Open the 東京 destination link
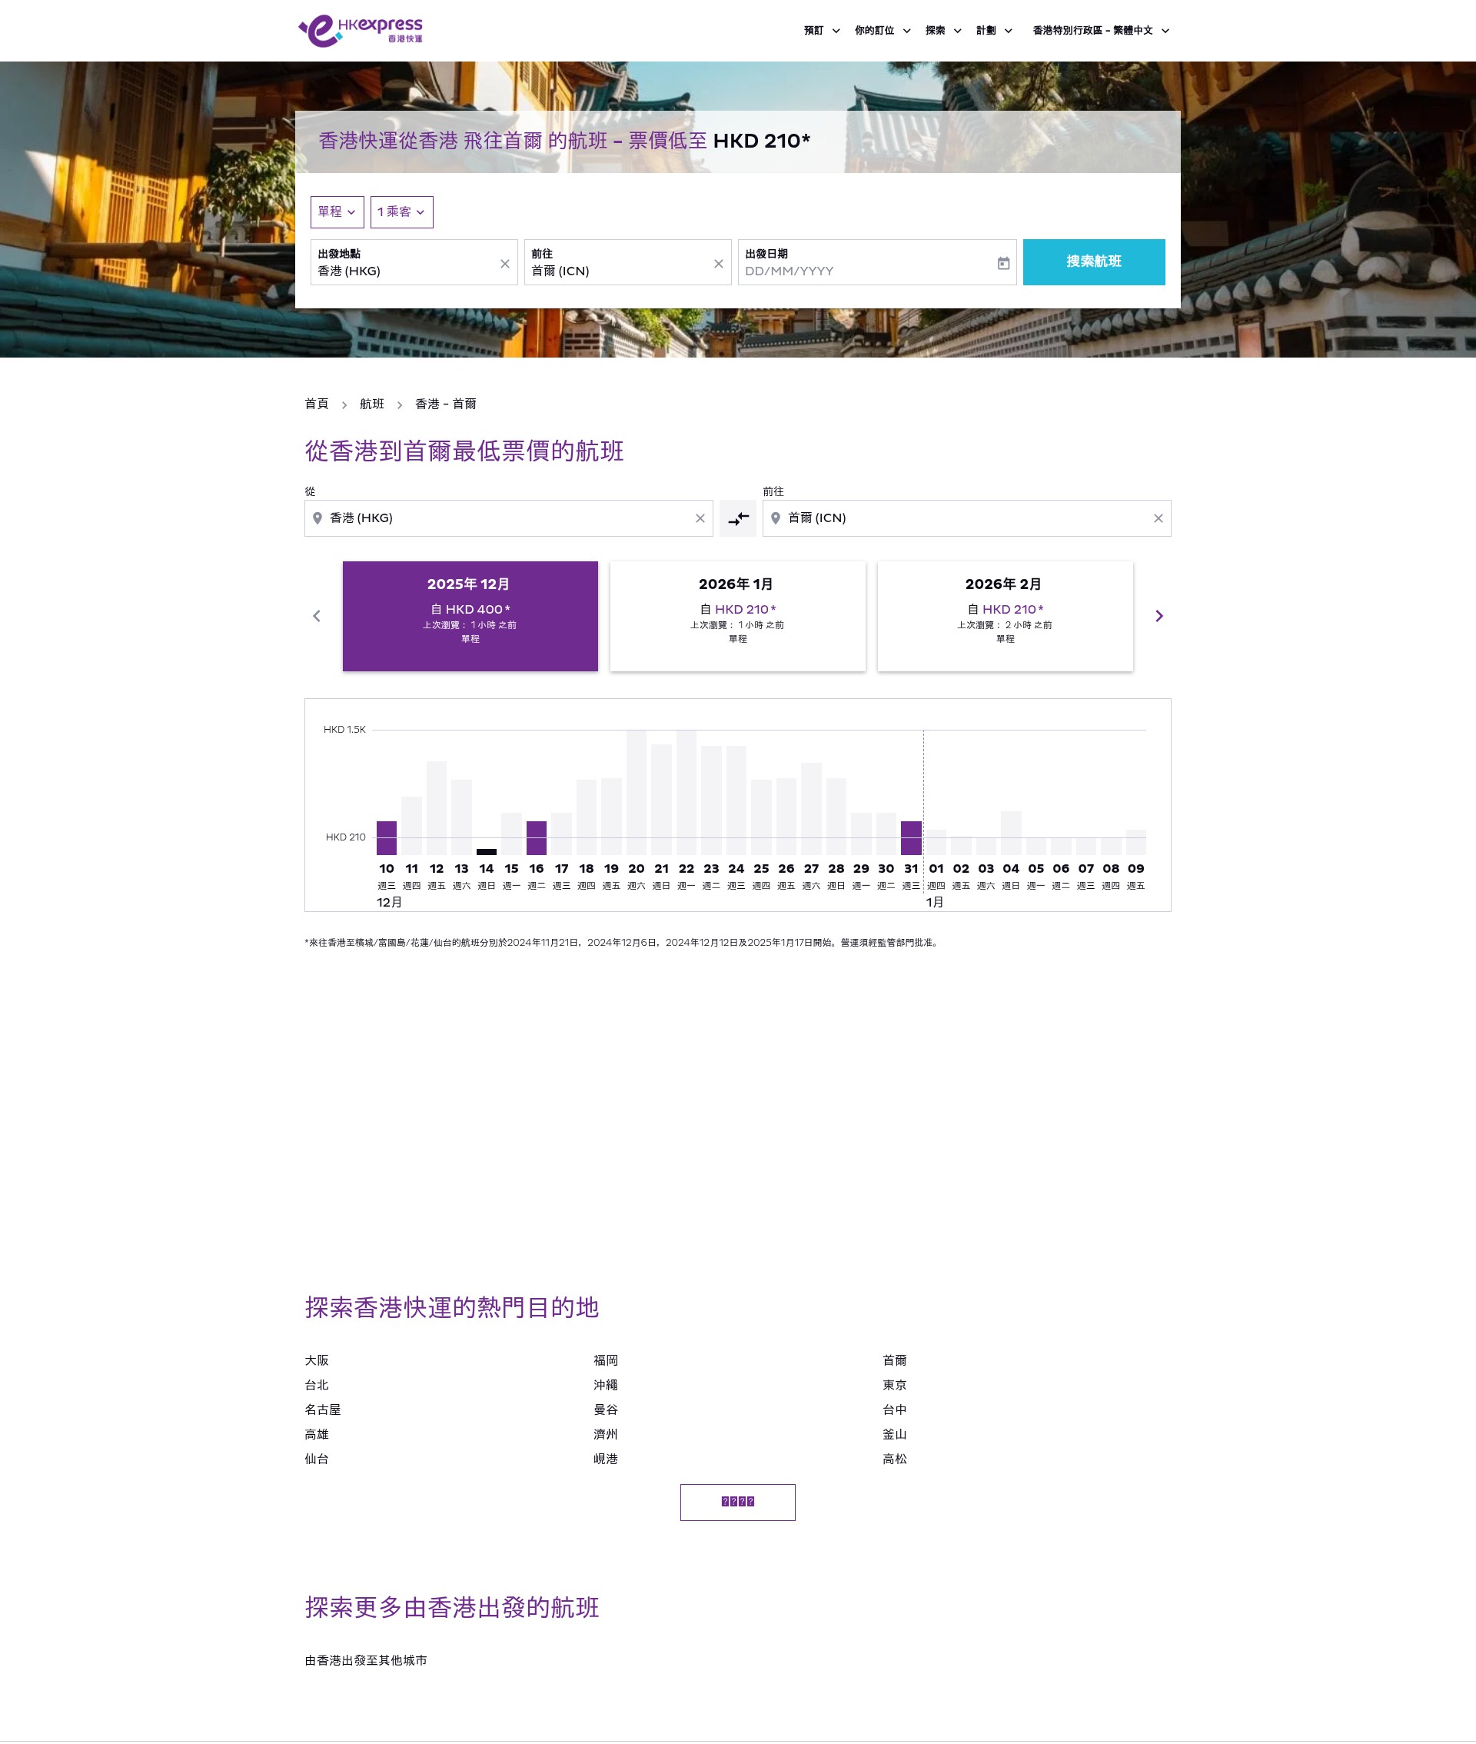The image size is (1476, 1744). [895, 1385]
